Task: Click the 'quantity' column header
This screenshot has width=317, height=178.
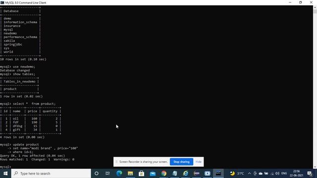Action: click(50, 111)
